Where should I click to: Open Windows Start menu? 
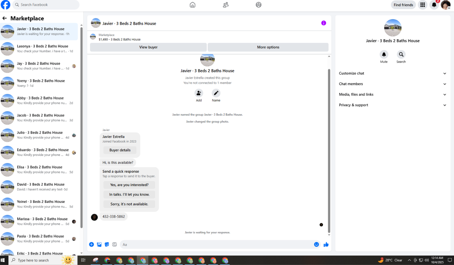click(3, 260)
